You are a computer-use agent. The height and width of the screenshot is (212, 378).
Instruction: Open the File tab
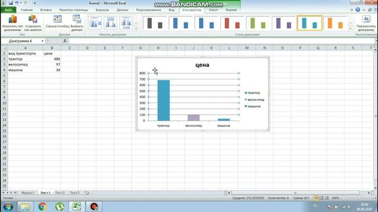coord(8,10)
